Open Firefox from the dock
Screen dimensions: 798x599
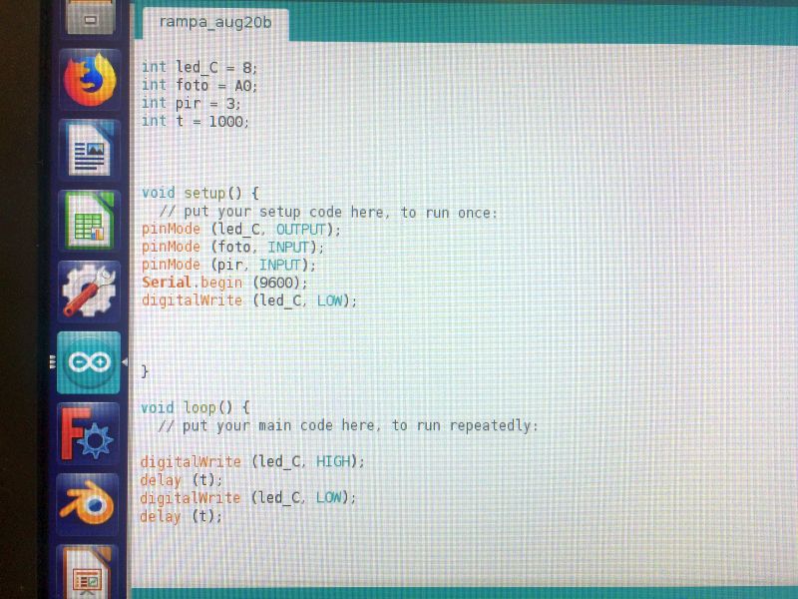90,80
